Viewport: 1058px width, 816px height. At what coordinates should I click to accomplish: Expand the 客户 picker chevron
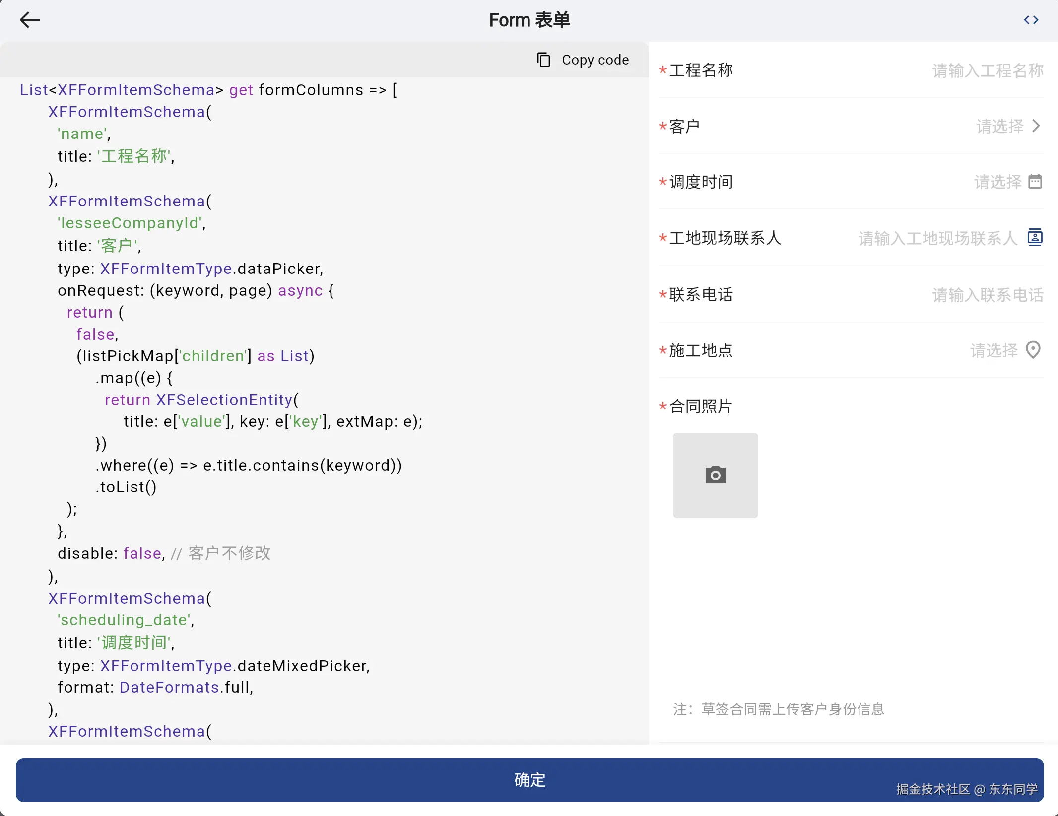coord(1036,126)
